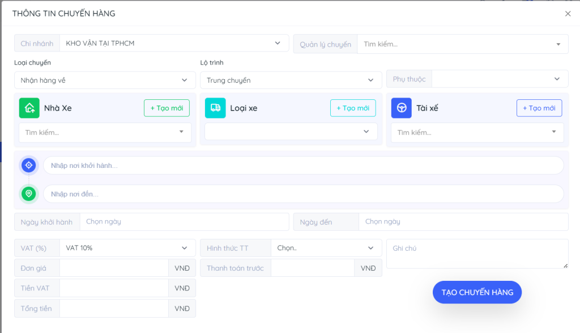Click Tạo mới button for Loại xe
The width and height of the screenshot is (580, 333).
click(x=353, y=108)
